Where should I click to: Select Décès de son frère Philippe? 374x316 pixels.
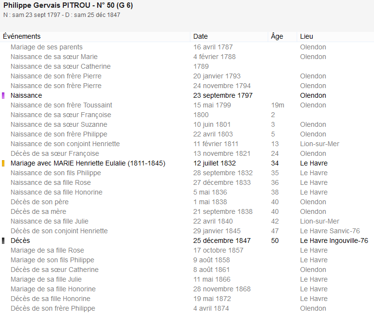pos(187,308)
